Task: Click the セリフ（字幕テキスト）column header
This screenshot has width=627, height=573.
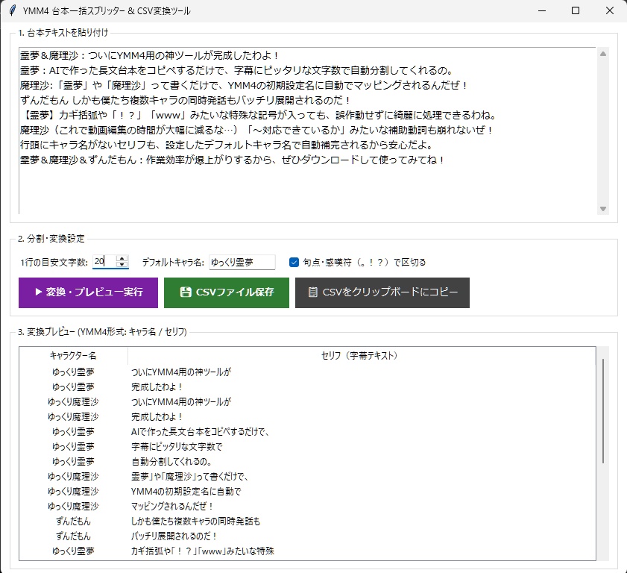Action: click(362, 355)
